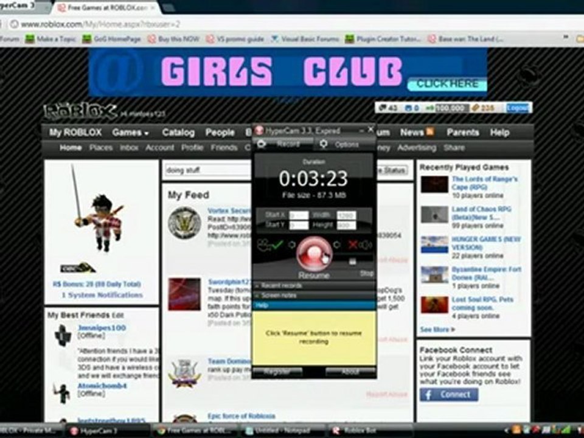Screen dimensions: 584x438
Task: Expand the Screen notes section
Action: pos(314,296)
